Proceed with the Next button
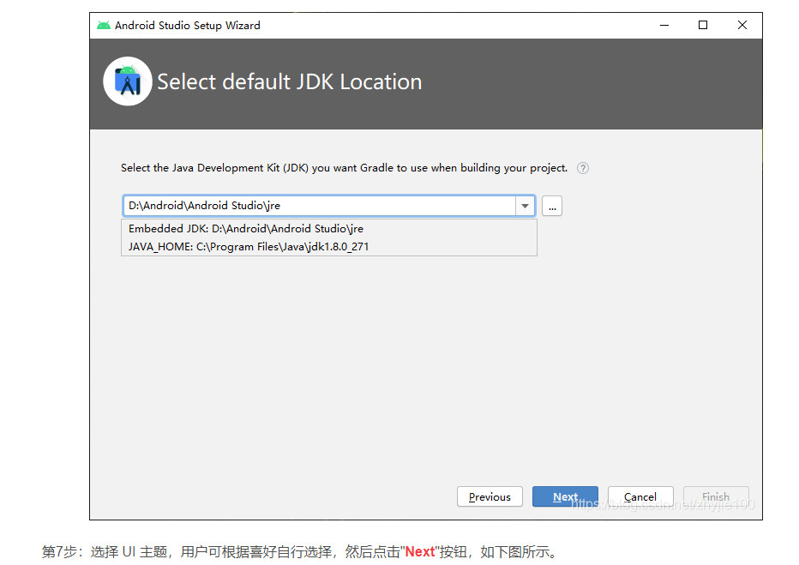Image resolution: width=799 pixels, height=565 pixels. click(565, 496)
